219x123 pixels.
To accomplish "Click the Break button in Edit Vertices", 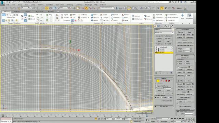I will click(189, 32).
